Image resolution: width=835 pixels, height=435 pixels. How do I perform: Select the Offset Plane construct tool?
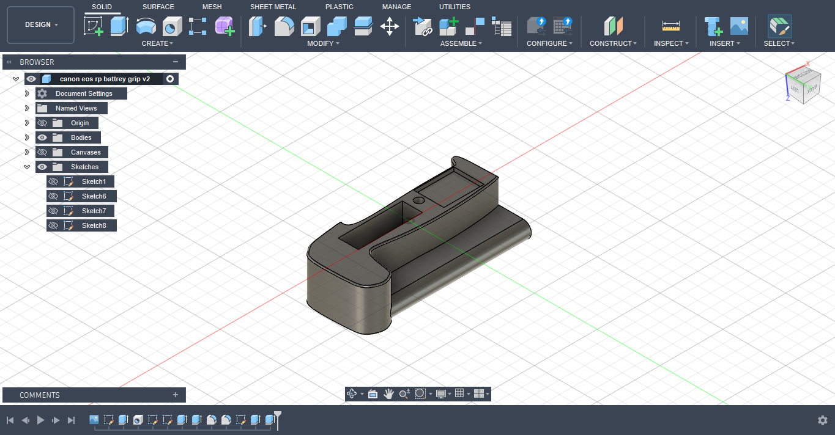pos(613,26)
